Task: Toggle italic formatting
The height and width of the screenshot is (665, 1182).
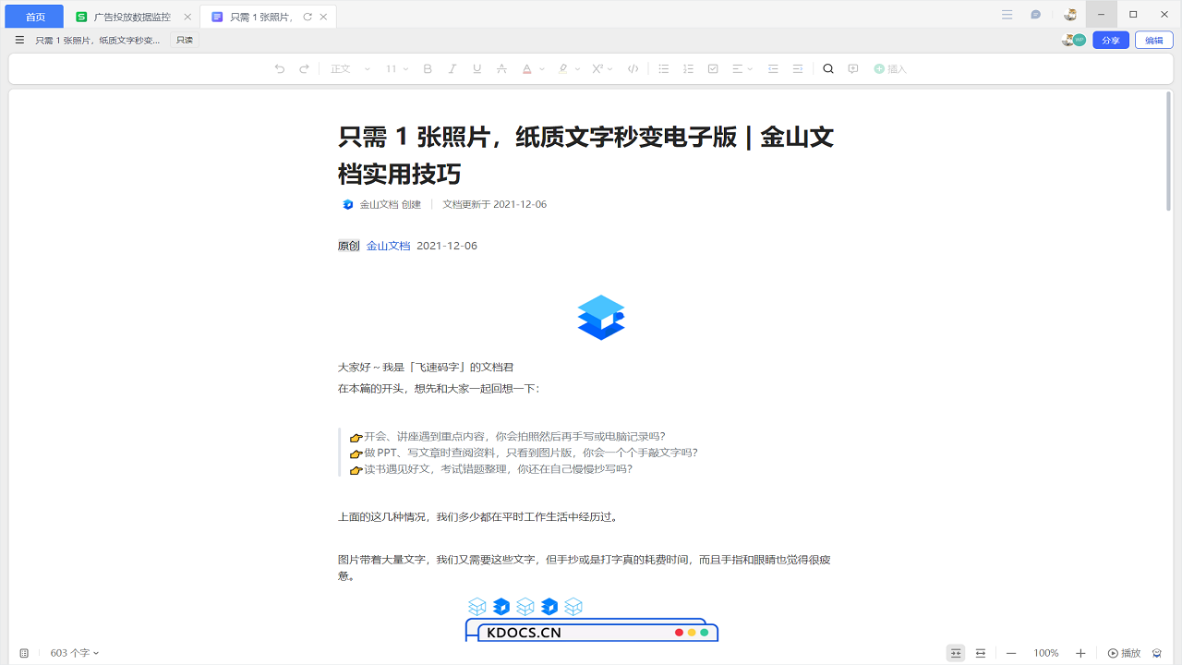Action: 452,68
